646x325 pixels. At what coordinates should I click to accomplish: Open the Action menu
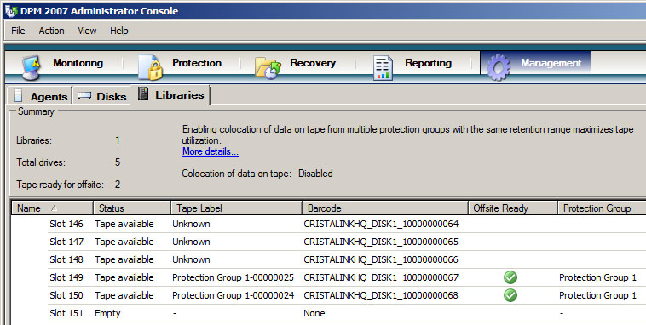[51, 31]
